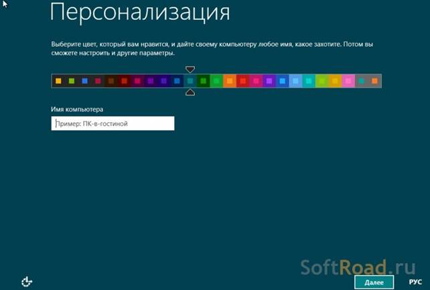Screen dimensions: 430x290
Task: Click the bottom selection arrow below color strip
Action: 190,92
